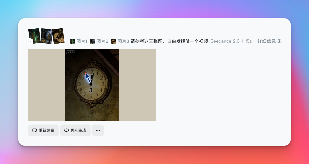Click the AI生成 badge on the video
Image resolution: width=309 pixels, height=164 pixels.
[70, 52]
